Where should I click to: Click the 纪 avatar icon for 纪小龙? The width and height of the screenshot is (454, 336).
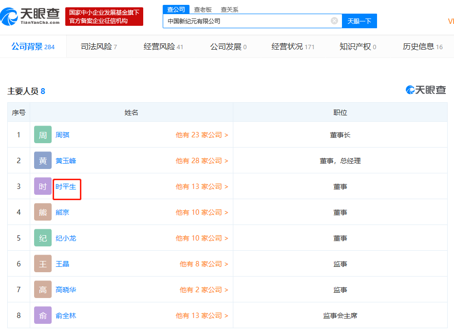(x=43, y=238)
